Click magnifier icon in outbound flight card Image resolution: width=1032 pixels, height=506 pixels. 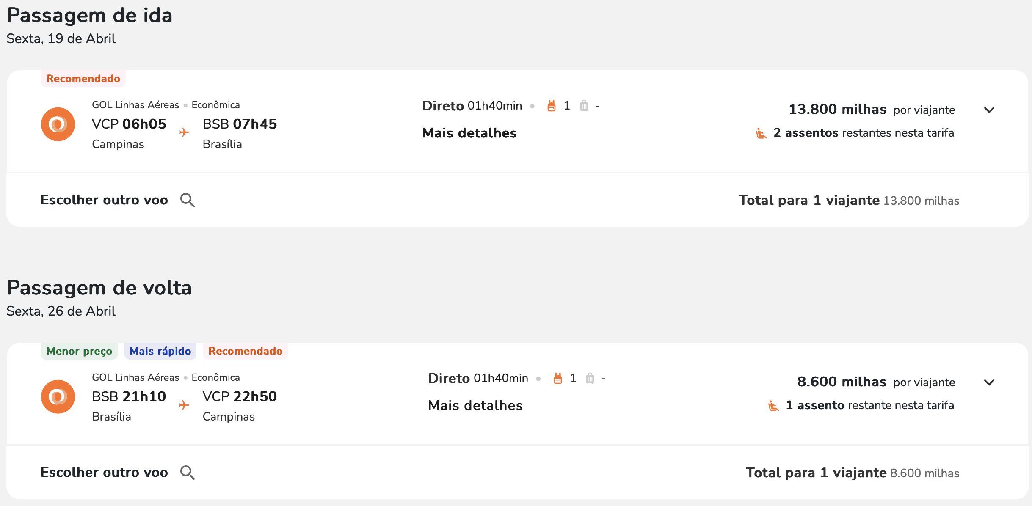click(188, 200)
